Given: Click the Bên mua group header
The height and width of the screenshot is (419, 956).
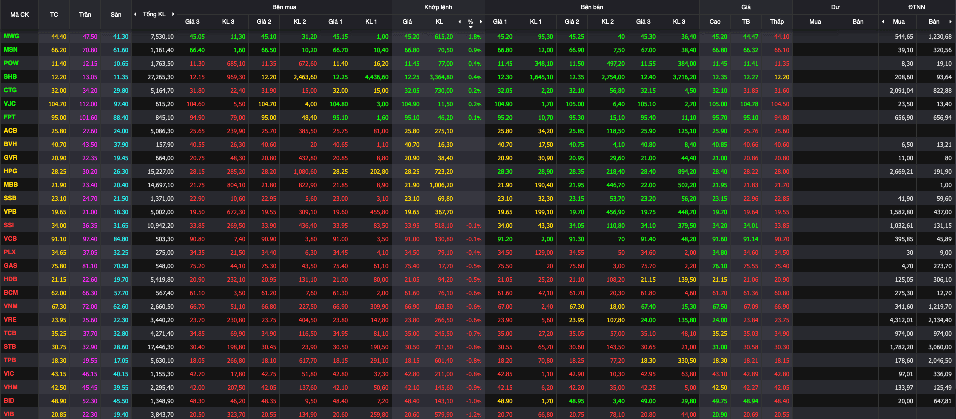Looking at the screenshot, I should (x=284, y=7).
